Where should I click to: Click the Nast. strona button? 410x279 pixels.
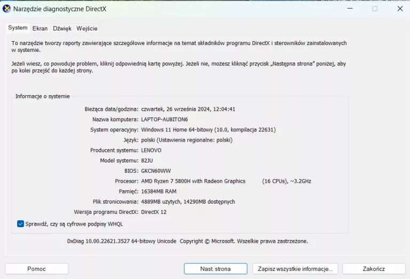tap(215, 269)
